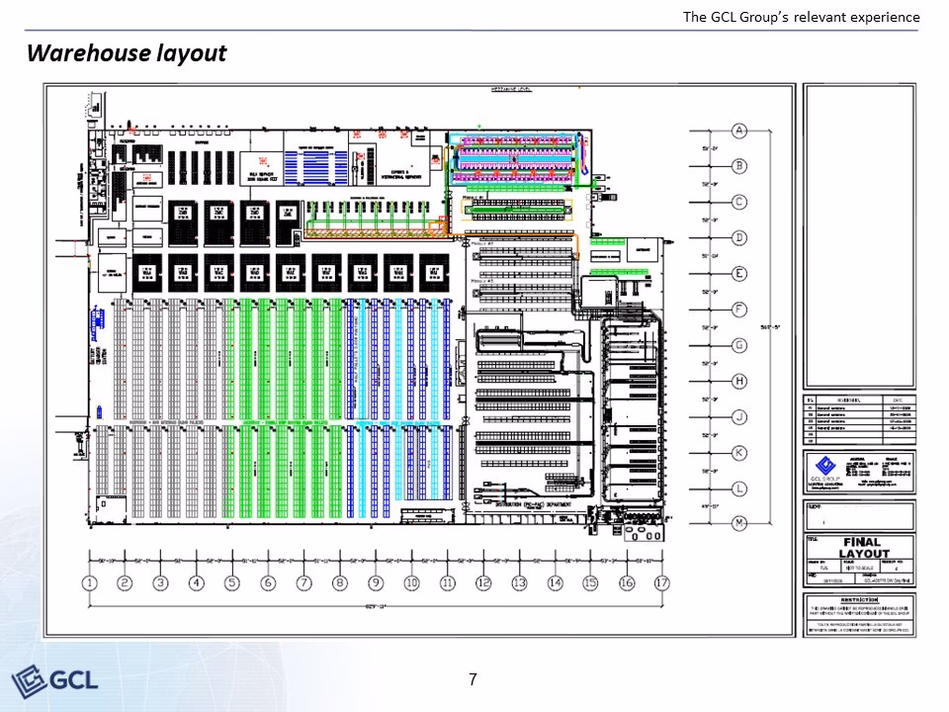The height and width of the screenshot is (712, 949).
Task: Click the header text The GCL Group's relevant experience
Action: 801,17
